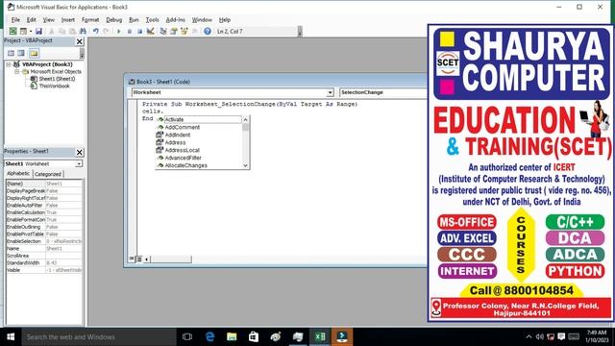Open Find using the binoculars icon
The width and height of the screenshot is (615, 346).
tap(83, 31)
